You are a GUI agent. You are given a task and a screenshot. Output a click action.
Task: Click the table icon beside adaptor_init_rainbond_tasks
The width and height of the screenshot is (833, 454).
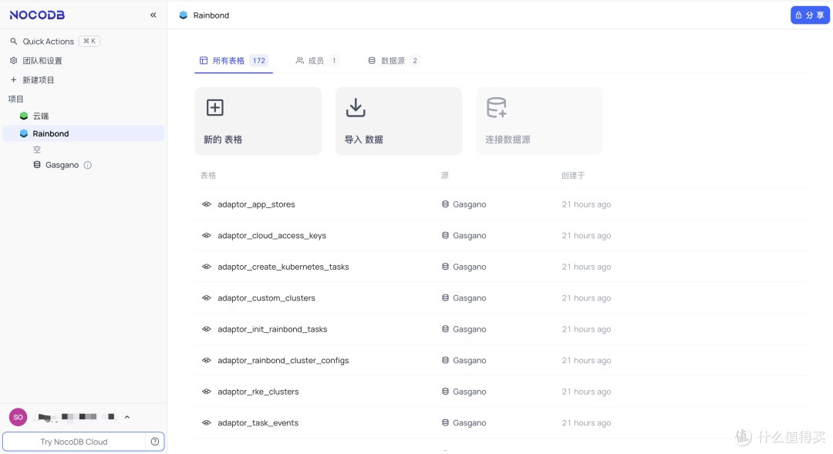point(207,329)
